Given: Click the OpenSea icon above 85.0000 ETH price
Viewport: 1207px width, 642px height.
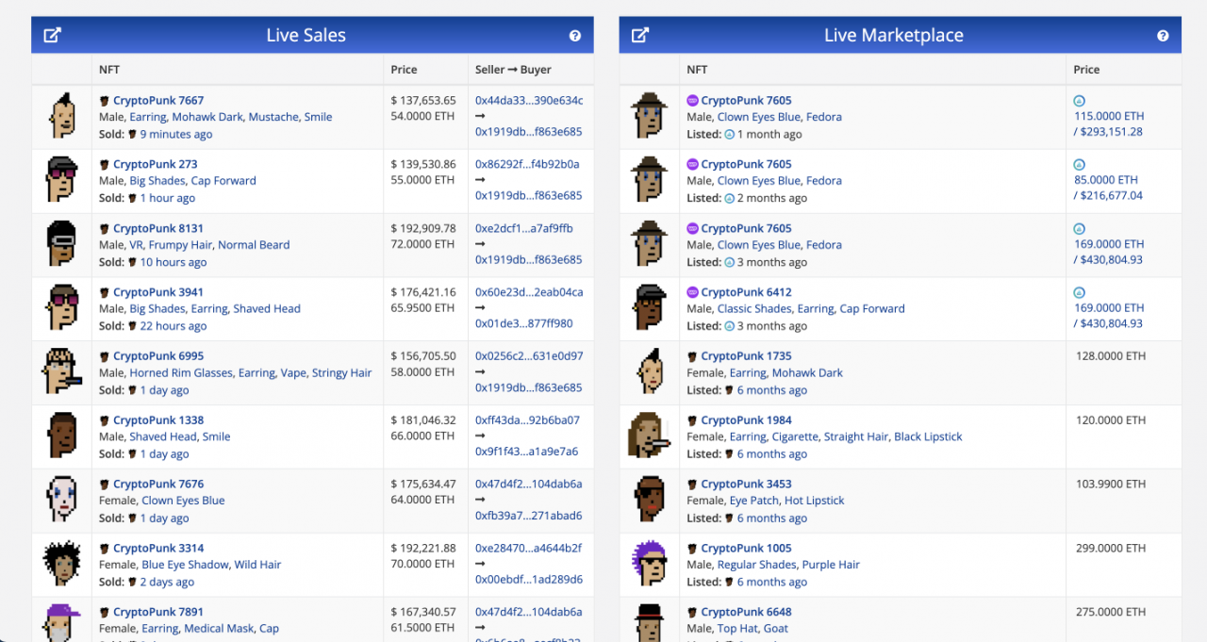Looking at the screenshot, I should tap(1080, 165).
